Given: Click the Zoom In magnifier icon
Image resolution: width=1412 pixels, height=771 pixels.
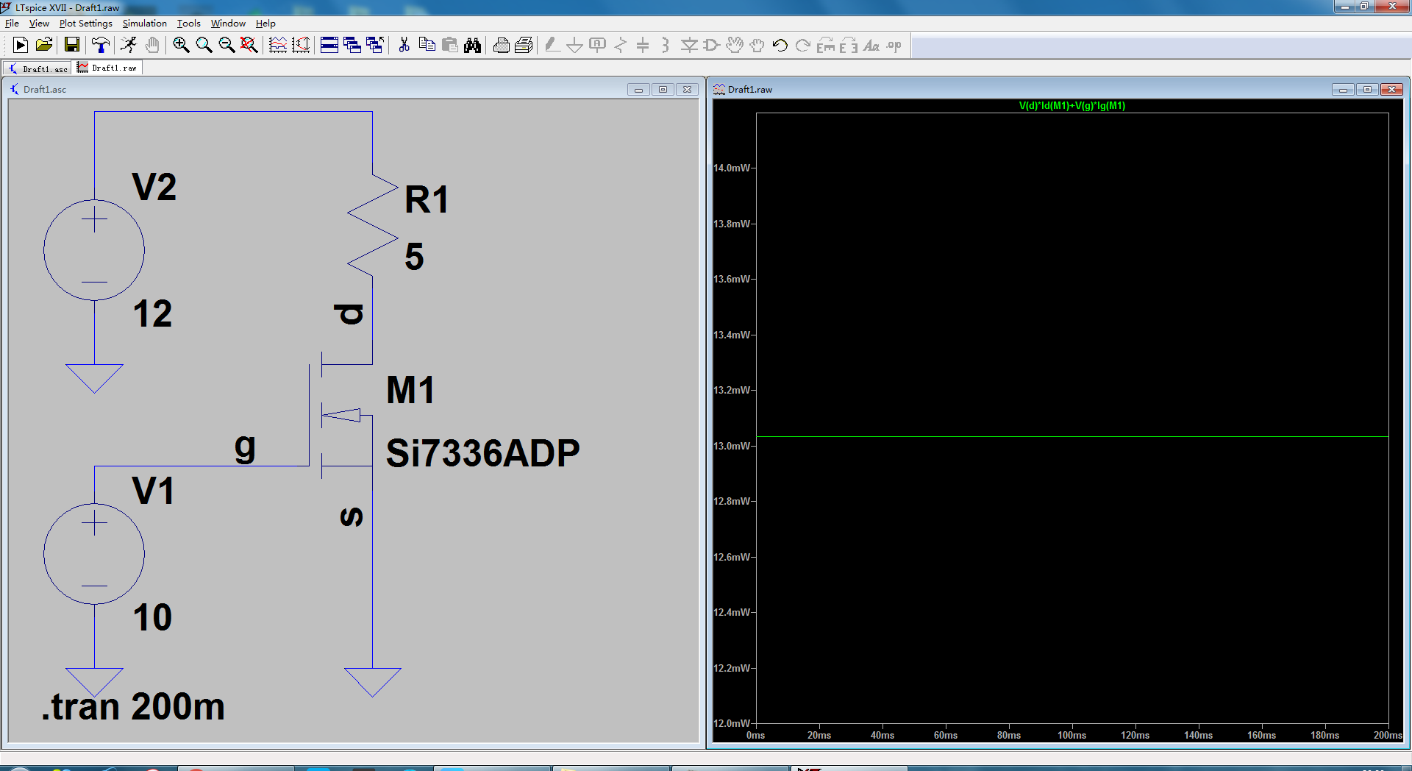Looking at the screenshot, I should coord(181,46).
